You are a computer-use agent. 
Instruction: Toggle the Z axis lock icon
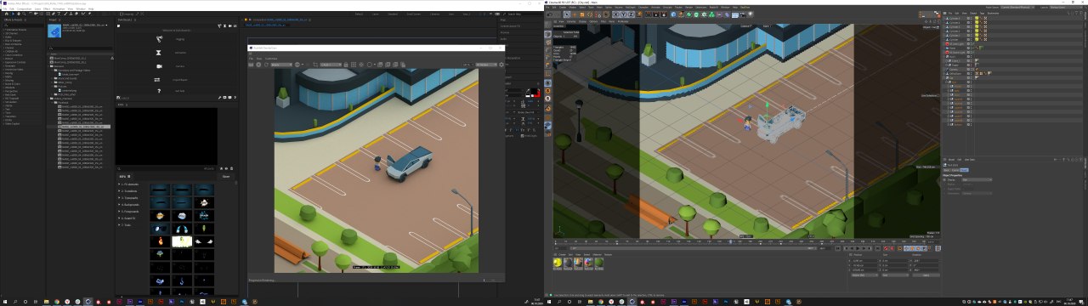point(631,14)
